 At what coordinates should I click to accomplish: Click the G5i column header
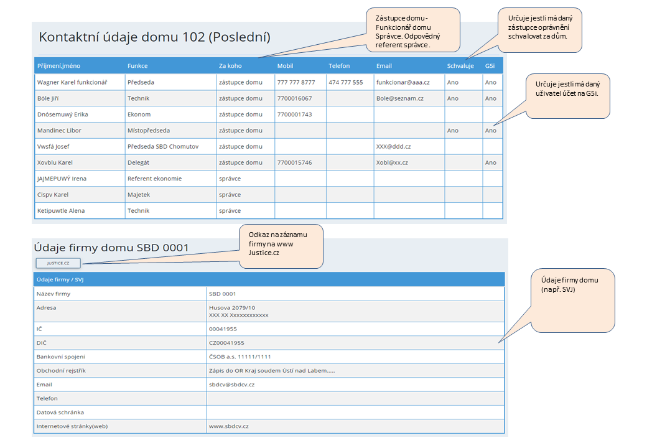490,66
